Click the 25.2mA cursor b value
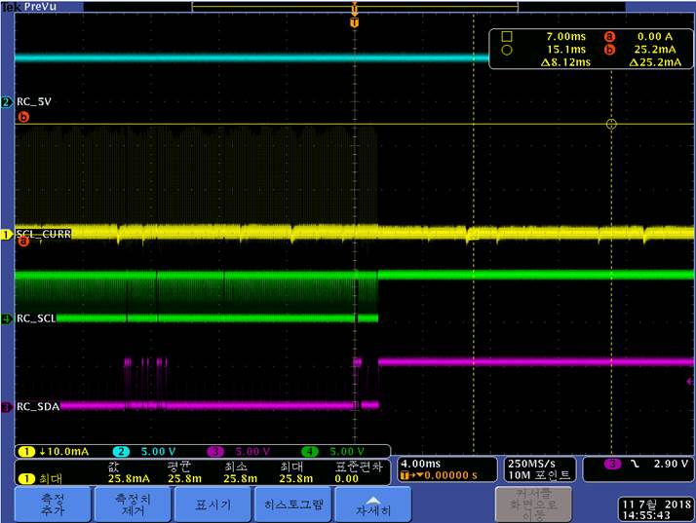 tap(655, 50)
